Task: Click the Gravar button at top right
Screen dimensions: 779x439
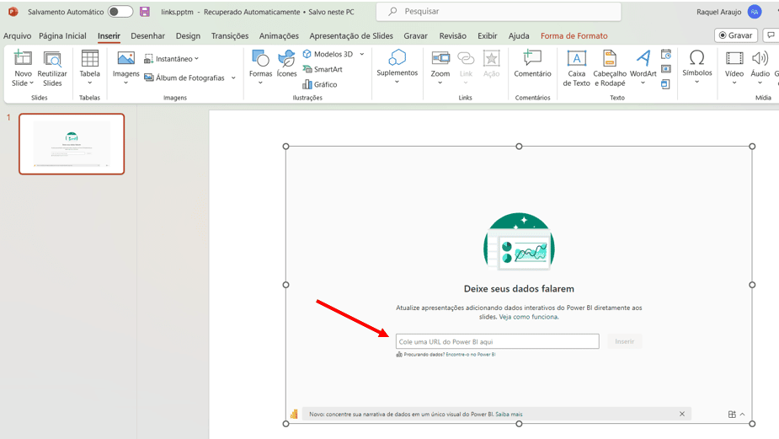Action: (x=736, y=35)
